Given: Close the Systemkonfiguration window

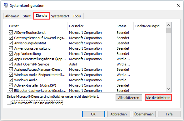Looking at the screenshot, I should [178, 5].
